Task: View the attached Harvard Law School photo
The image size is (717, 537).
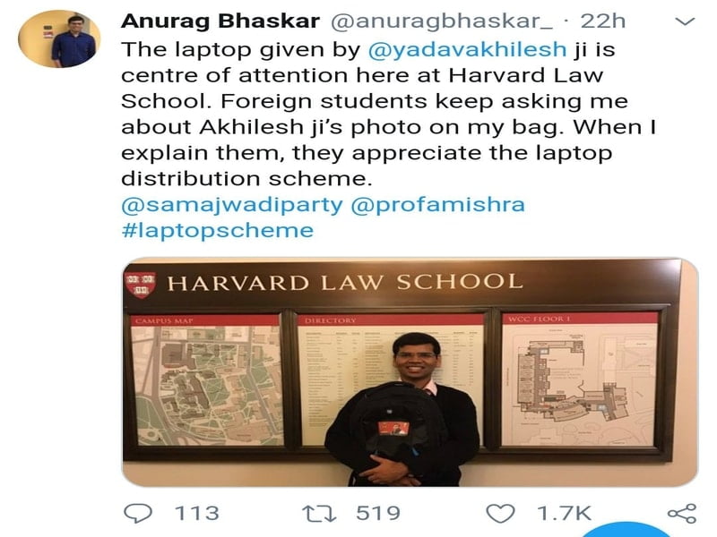Action: [410, 371]
